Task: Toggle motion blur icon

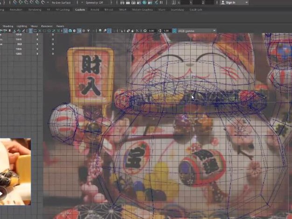Action: [x=104, y=31]
